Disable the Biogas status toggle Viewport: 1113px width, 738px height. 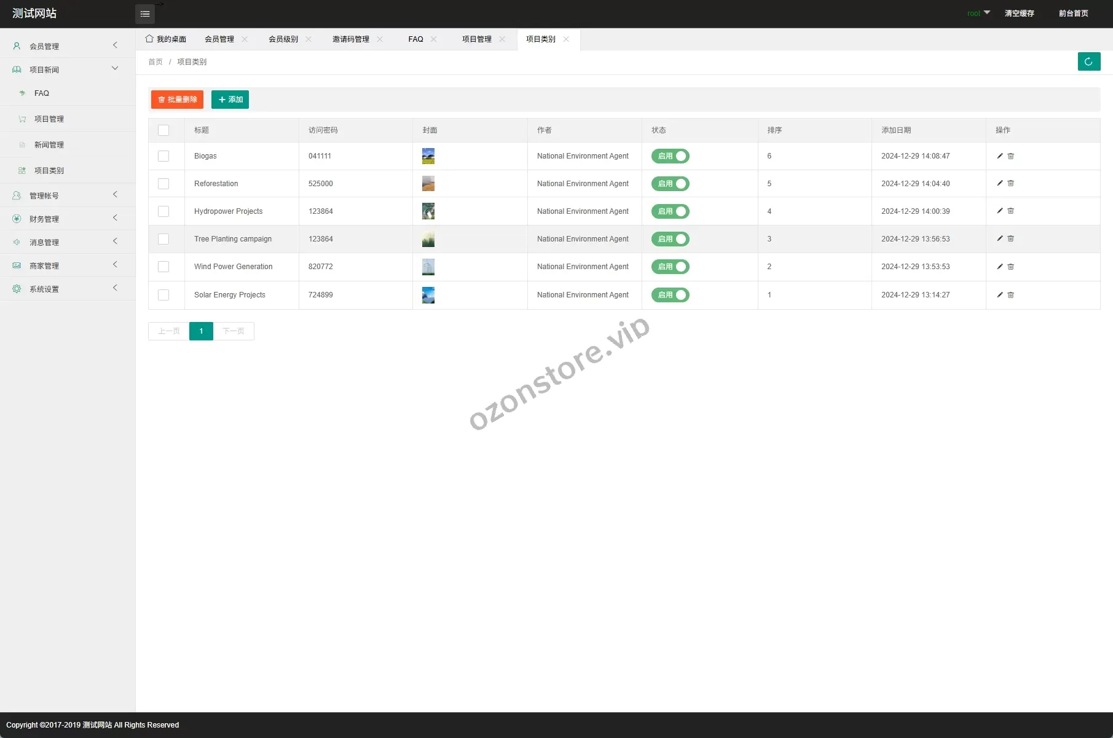click(x=670, y=156)
